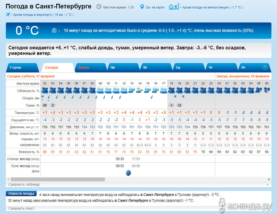The height and width of the screenshot is (214, 277).
Task: Switch to the Пн forecast tab
Action: [123, 67]
